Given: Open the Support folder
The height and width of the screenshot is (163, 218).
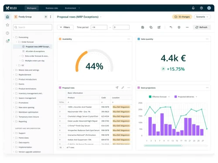Looking at the screenshot, I should point(22,133).
